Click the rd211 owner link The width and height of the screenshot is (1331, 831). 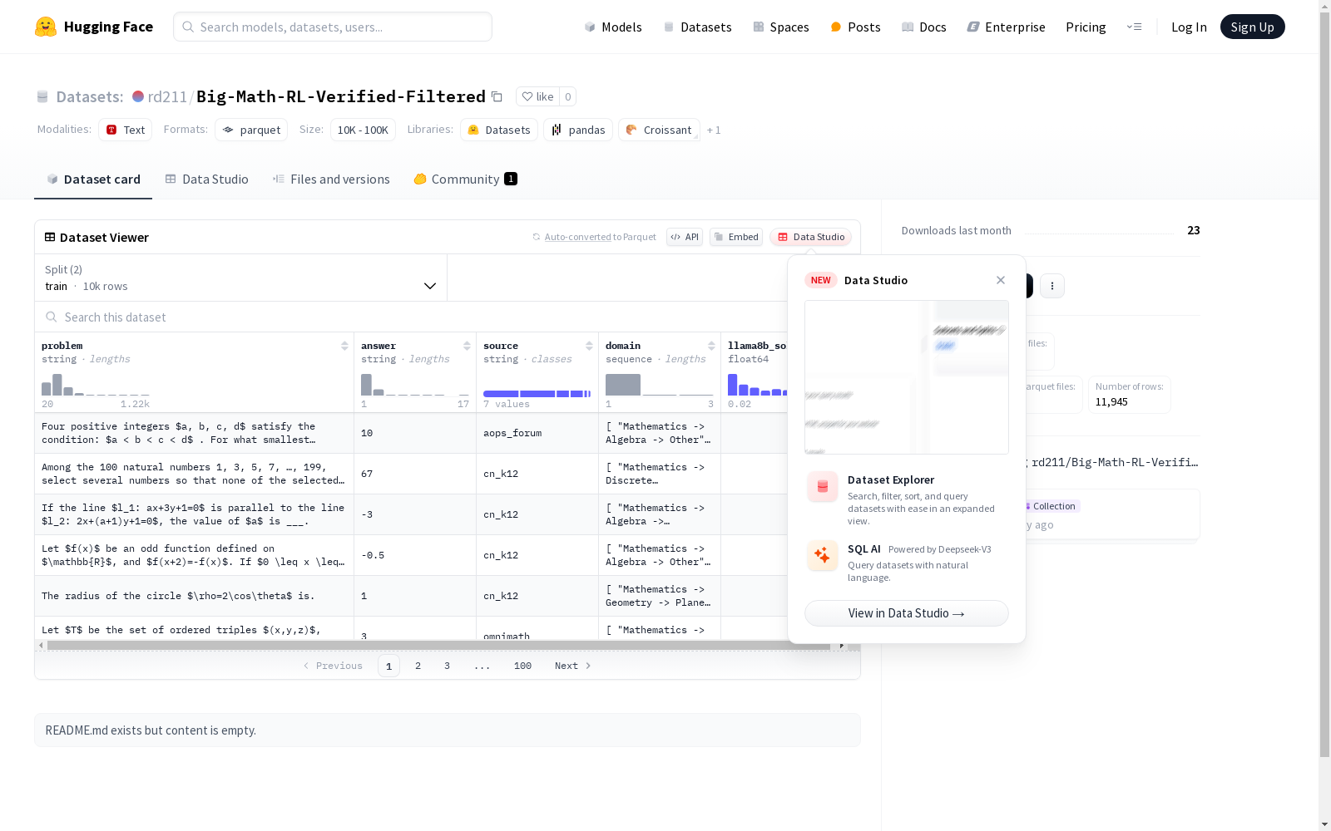167,96
